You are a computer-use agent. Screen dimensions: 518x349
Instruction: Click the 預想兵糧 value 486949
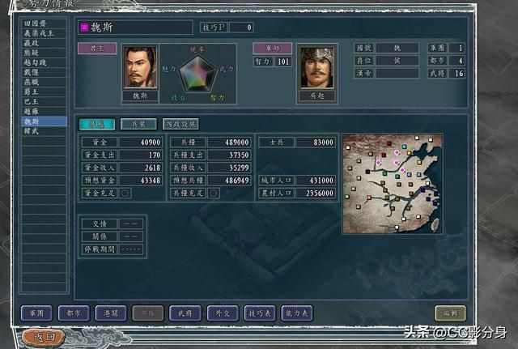pos(229,181)
